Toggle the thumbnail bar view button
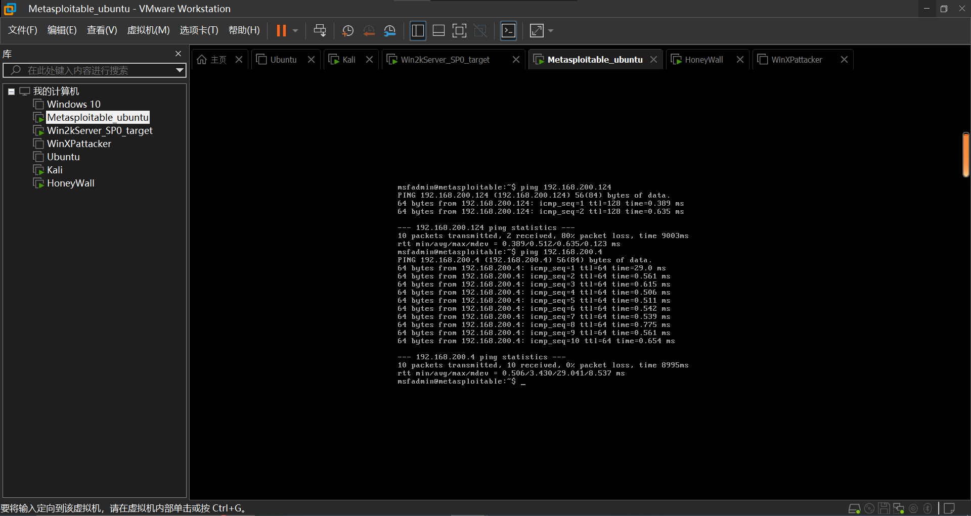This screenshot has height=516, width=971. (439, 31)
